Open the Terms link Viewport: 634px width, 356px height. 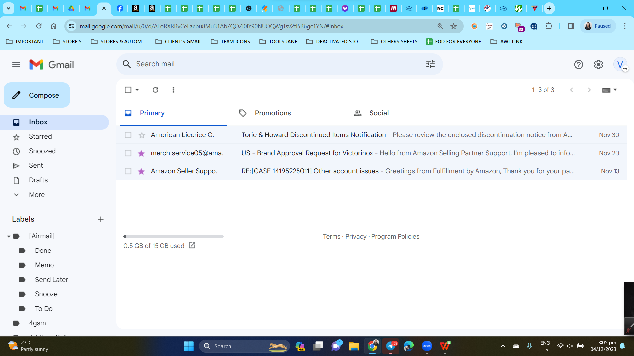click(332, 236)
